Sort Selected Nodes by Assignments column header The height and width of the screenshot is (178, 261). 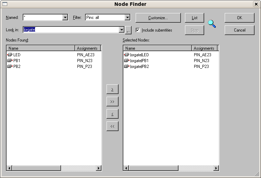pos(204,48)
